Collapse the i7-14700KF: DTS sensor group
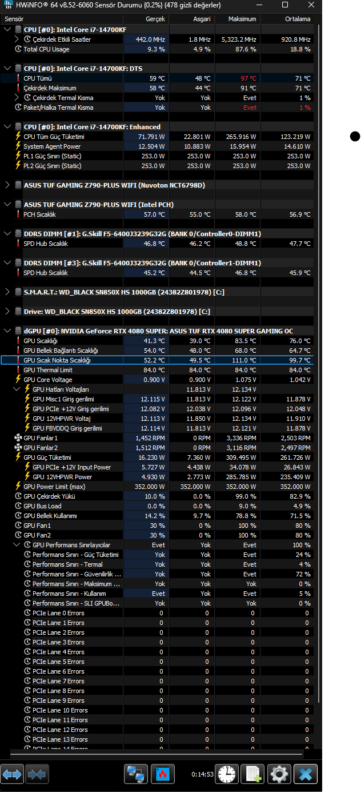The image size is (361, 792). (7, 69)
